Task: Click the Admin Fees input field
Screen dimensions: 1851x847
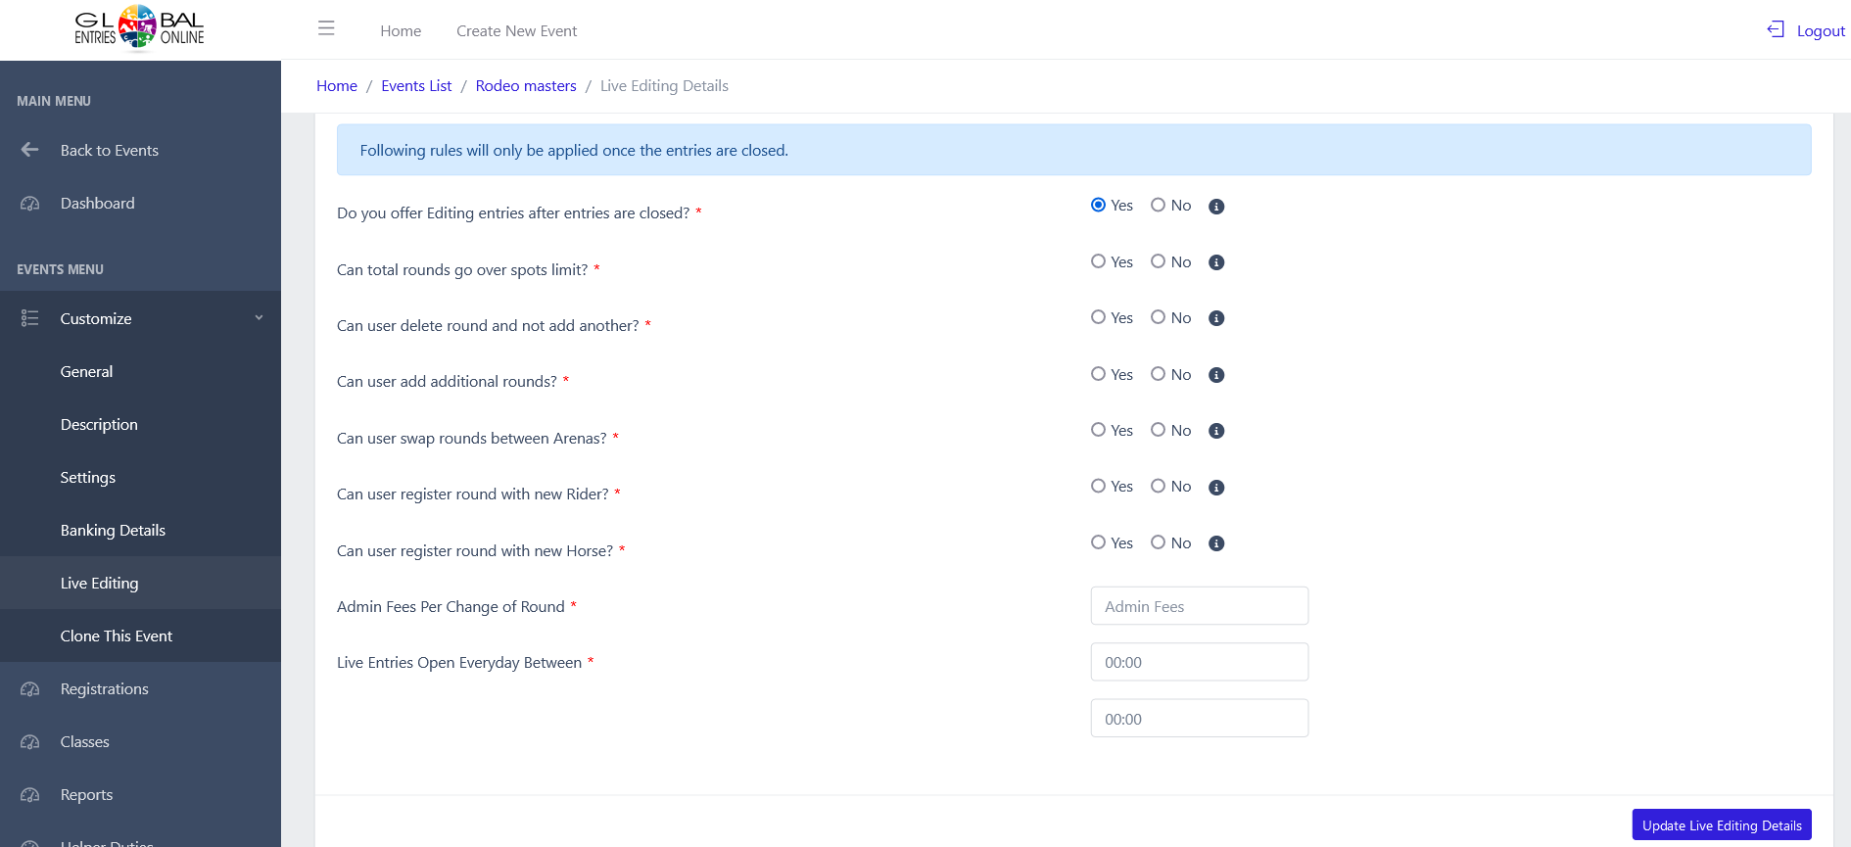Action: [x=1199, y=606]
